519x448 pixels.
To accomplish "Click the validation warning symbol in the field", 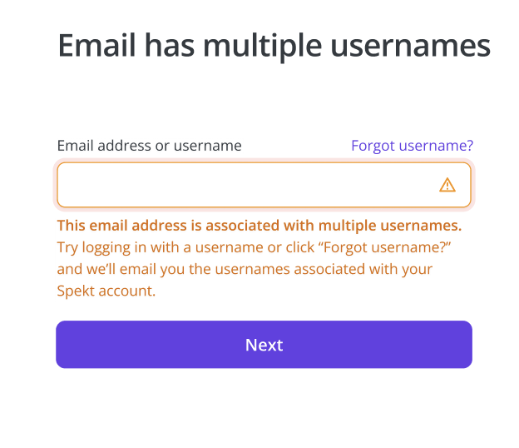I will tap(447, 185).
